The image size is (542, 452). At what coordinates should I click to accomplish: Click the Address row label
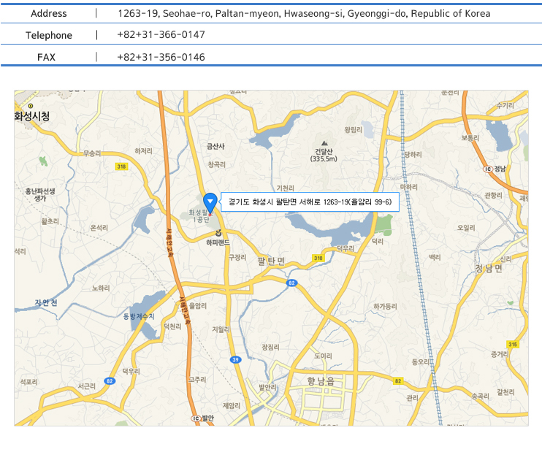point(49,13)
